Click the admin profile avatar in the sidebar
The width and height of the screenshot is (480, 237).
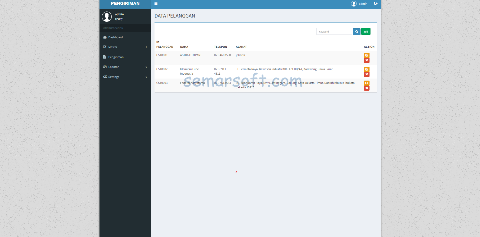click(107, 17)
